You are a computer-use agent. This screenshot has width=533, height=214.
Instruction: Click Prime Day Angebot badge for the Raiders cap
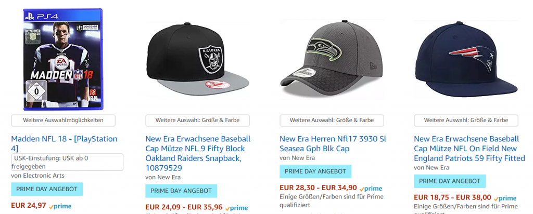pos(181,191)
